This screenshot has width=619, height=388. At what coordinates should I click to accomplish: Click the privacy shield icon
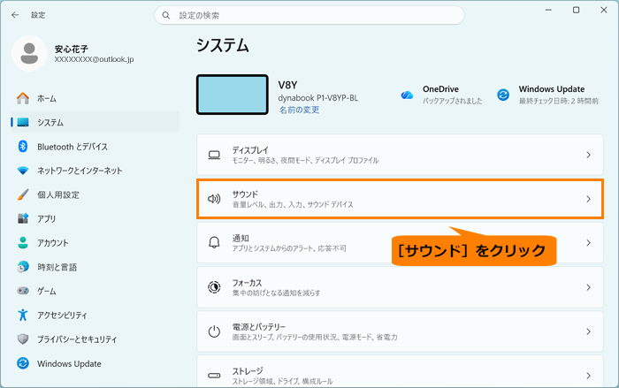coord(23,339)
